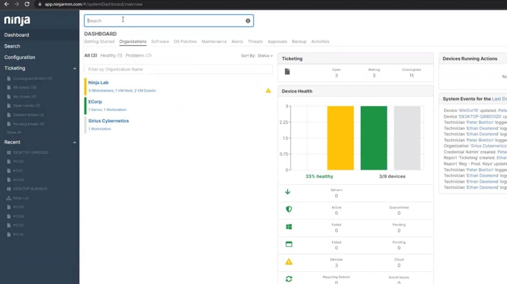Click the gray bar in Device Health chart
This screenshot has width=507, height=284.
point(407,138)
